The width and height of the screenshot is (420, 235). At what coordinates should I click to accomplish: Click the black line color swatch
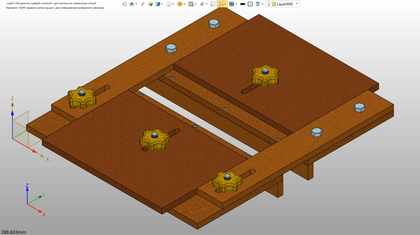(242, 4)
